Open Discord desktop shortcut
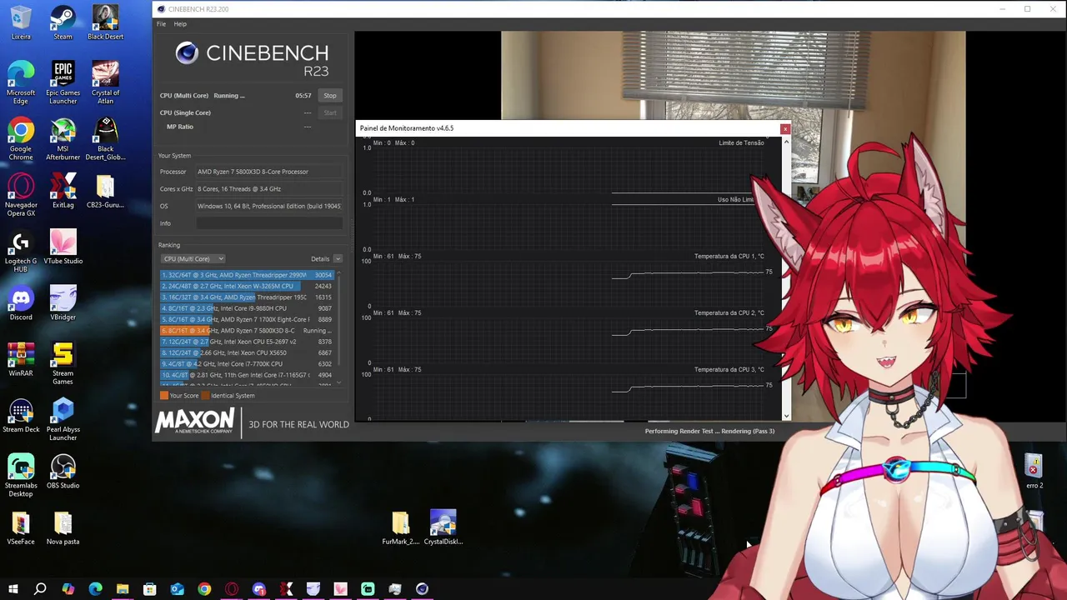This screenshot has height=600, width=1067. pos(21,302)
